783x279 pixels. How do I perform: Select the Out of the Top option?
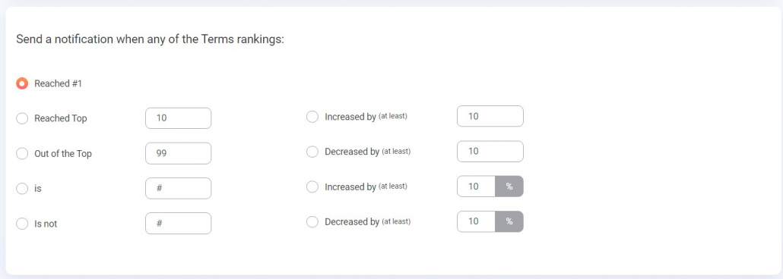pos(22,153)
